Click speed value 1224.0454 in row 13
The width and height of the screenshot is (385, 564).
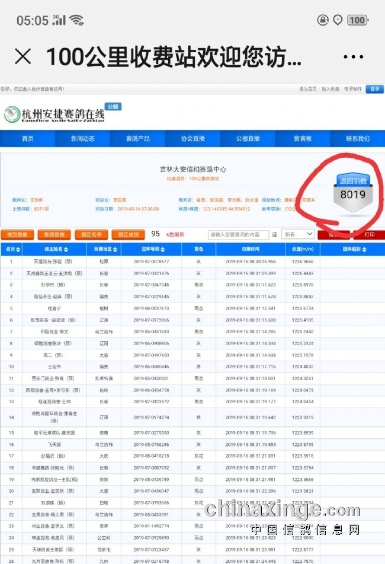tap(303, 402)
